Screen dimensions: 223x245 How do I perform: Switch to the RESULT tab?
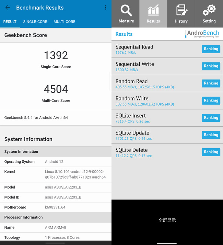coord(10,22)
